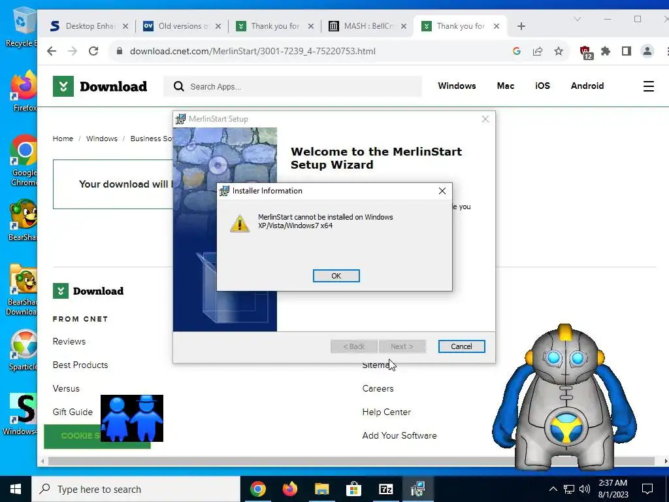Click the blue robot desktop character
Image resolution: width=669 pixels, height=502 pixels.
[x=564, y=397]
